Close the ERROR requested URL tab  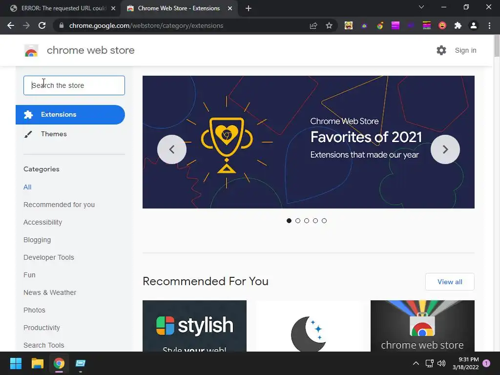click(113, 8)
